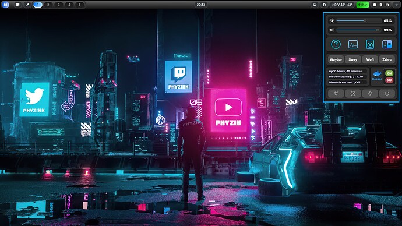Open the blue app launcher grid icon

click(x=5, y=5)
